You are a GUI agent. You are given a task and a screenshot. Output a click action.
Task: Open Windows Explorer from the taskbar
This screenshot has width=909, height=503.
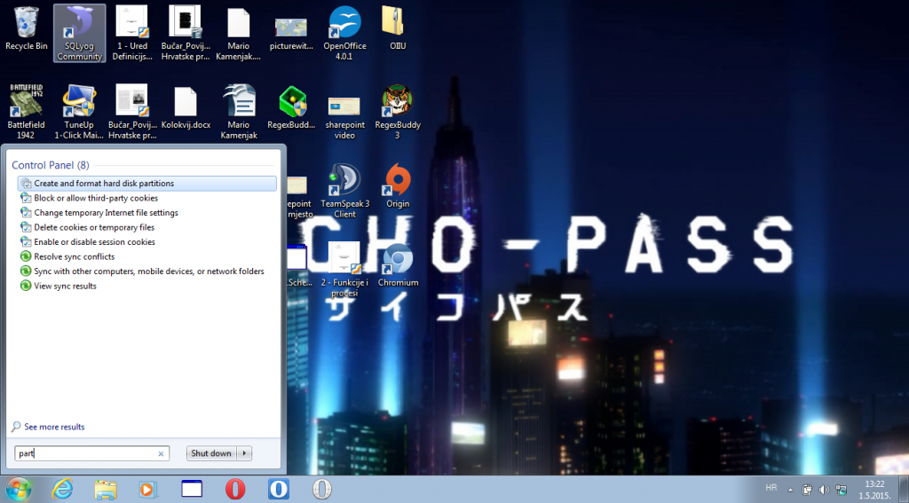tap(106, 490)
